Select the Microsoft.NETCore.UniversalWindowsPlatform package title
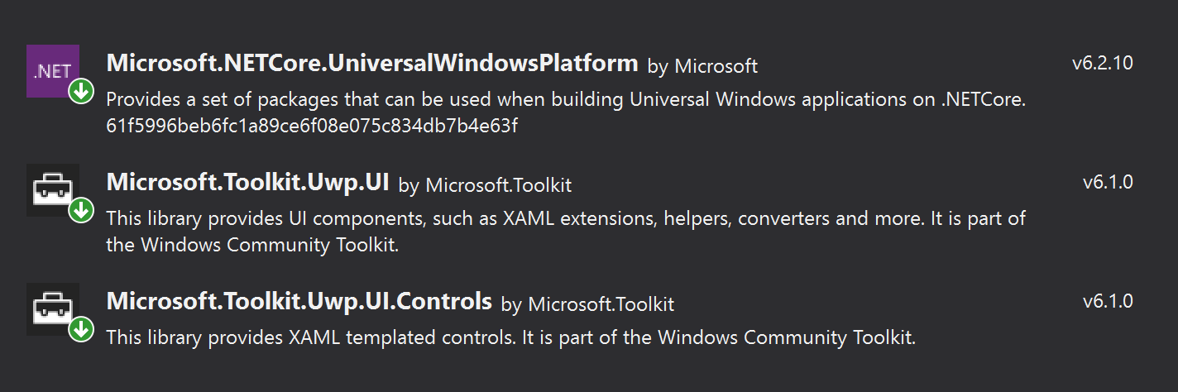Image resolution: width=1178 pixels, height=392 pixels. [x=372, y=64]
